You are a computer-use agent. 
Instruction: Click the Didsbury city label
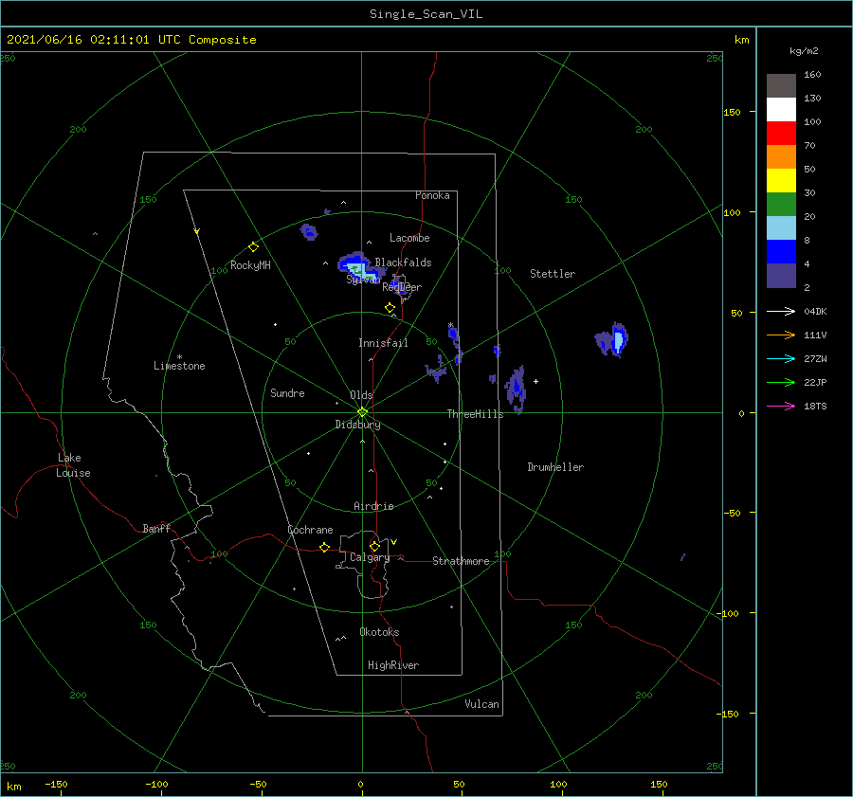357,425
